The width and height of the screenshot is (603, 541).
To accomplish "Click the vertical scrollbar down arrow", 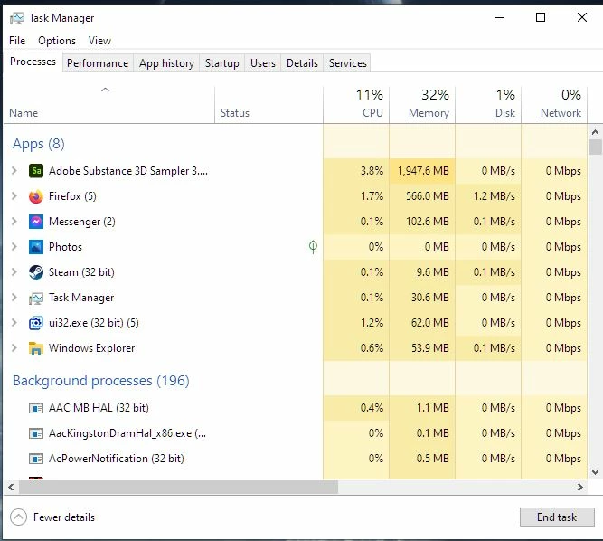I will (595, 472).
